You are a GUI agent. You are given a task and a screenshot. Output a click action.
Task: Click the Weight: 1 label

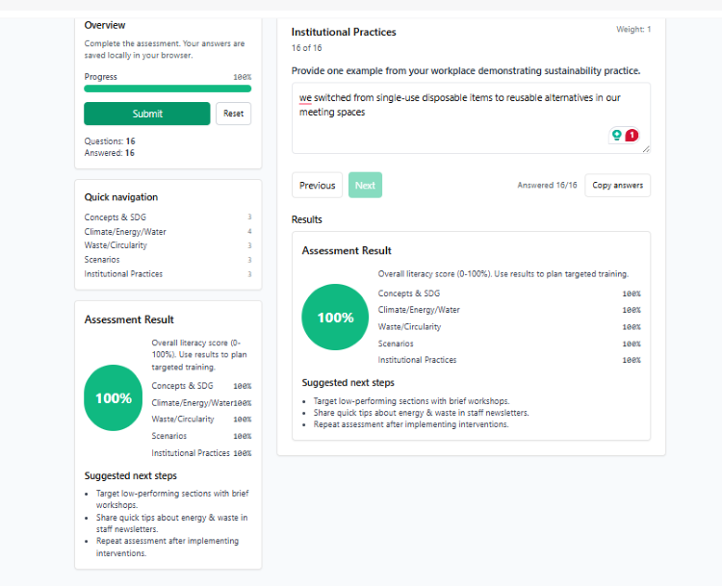pos(633,30)
